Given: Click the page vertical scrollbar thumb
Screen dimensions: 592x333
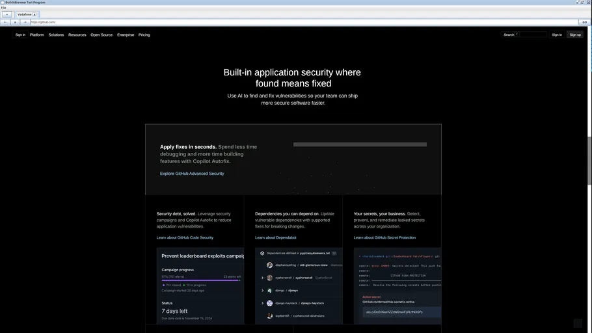Looking at the screenshot, I should [x=589, y=161].
